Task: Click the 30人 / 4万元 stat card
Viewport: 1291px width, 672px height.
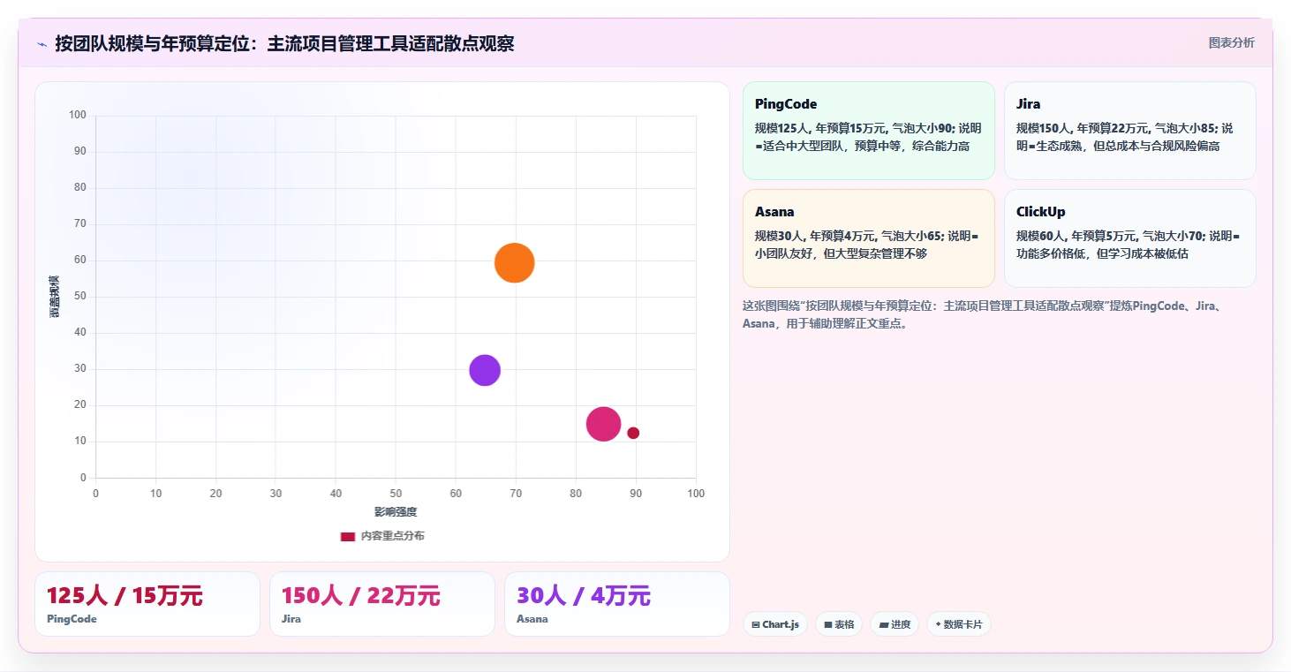Action: pos(617,604)
